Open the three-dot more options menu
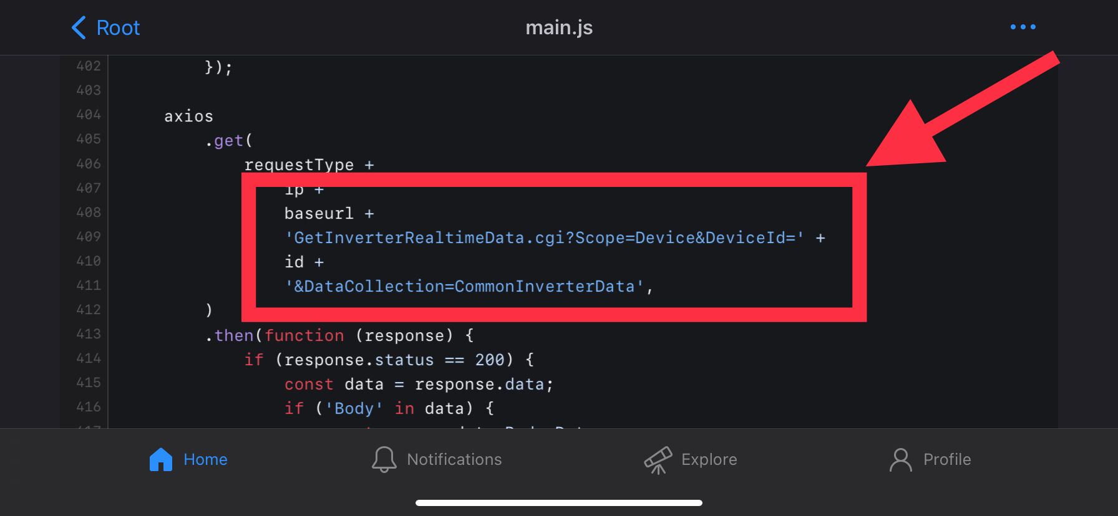This screenshot has width=1118, height=516. pos(1023,27)
